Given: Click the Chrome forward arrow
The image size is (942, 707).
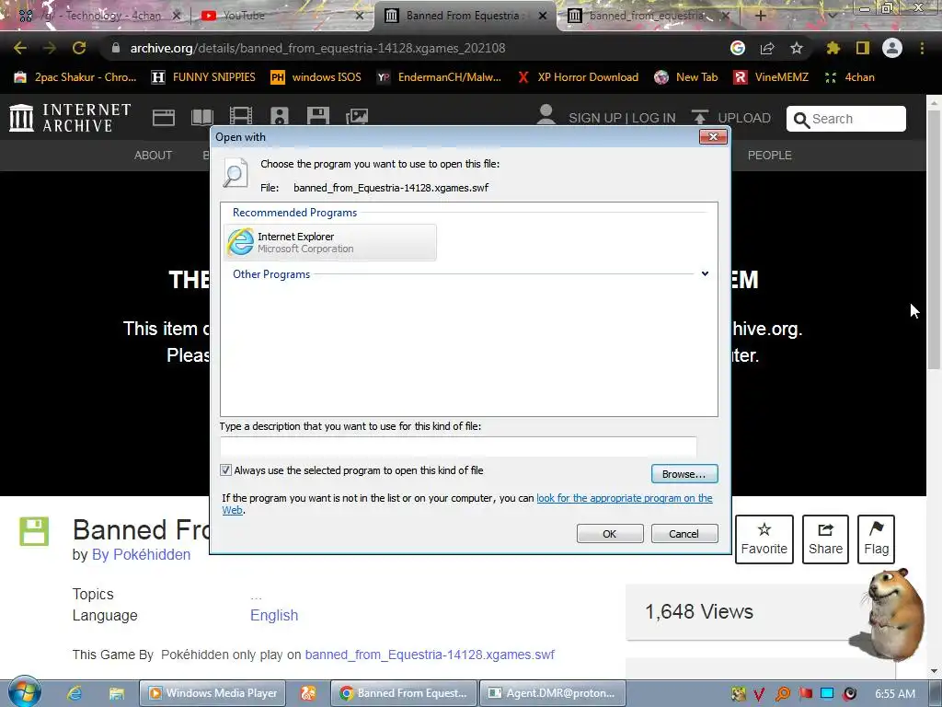Looking at the screenshot, I should point(50,48).
